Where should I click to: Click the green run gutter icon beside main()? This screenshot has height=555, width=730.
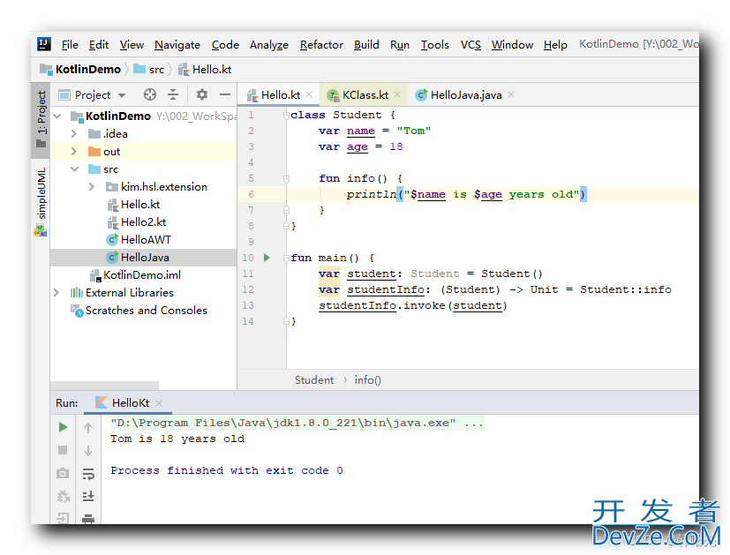267,258
